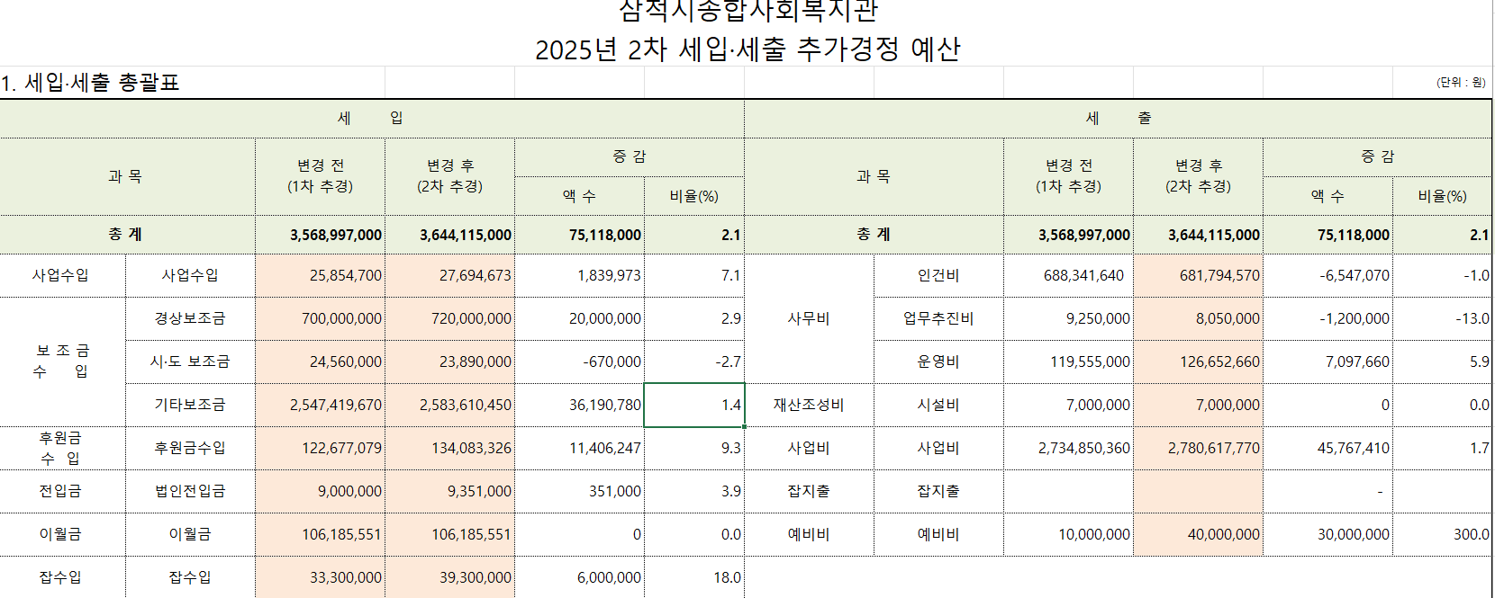
Task: Select the 기타보조금 value 2,583,610,450
Action: 450,405
